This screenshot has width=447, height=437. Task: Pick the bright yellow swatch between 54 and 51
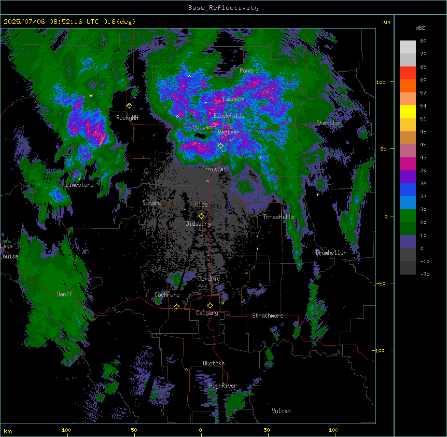(x=408, y=112)
